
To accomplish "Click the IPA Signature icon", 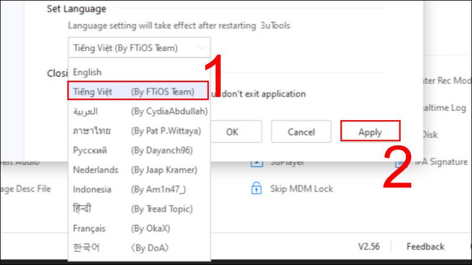I will 400,164.
